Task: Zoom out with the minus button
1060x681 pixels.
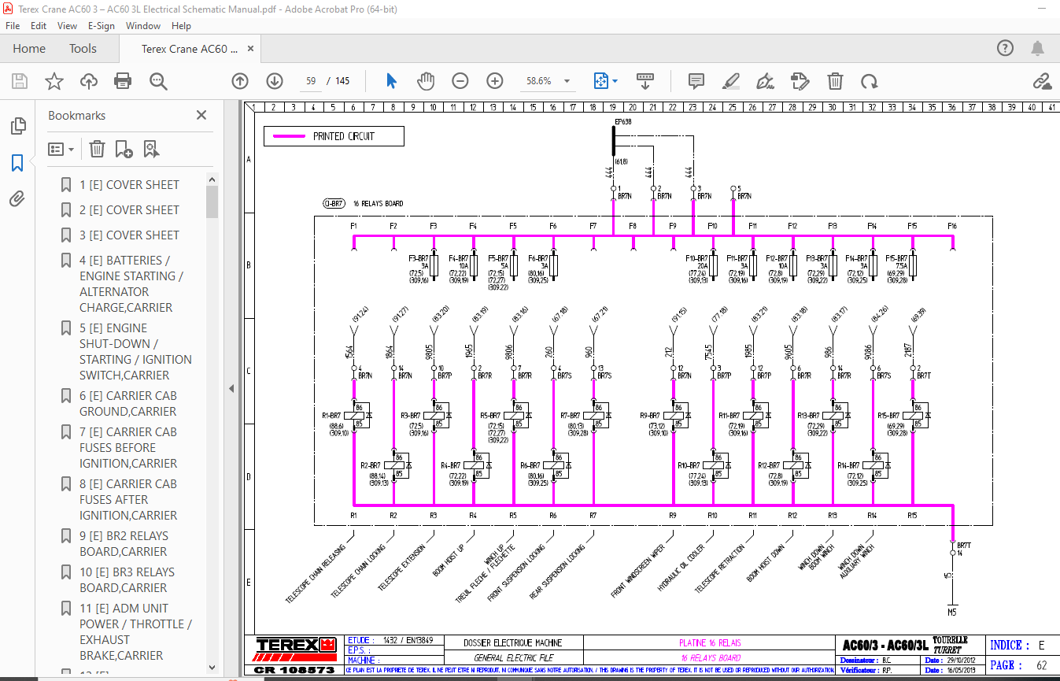Action: [460, 80]
